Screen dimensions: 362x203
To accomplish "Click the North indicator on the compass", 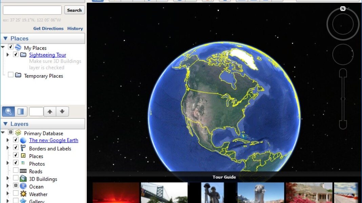I will coord(343,9).
